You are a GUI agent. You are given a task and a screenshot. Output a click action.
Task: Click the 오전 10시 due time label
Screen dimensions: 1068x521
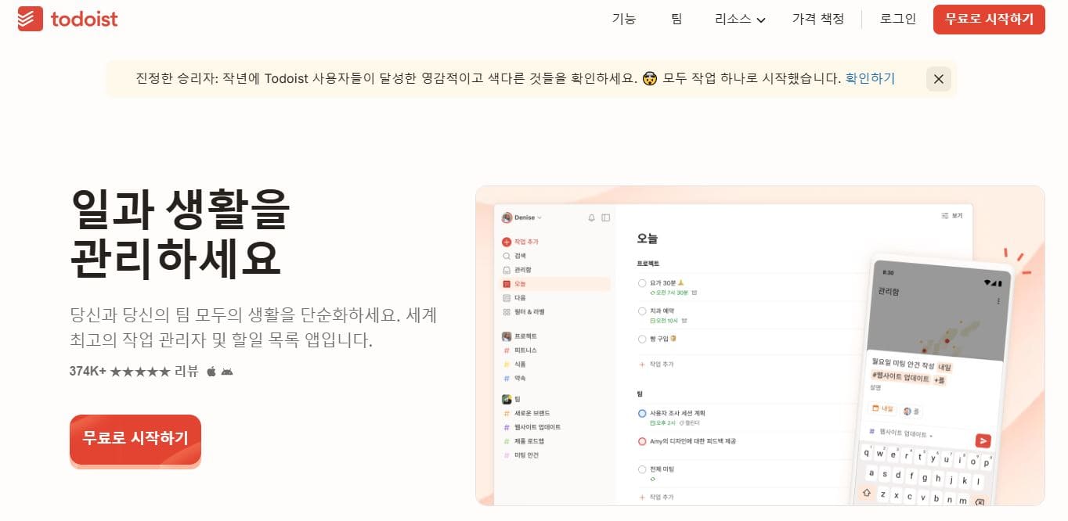[664, 321]
